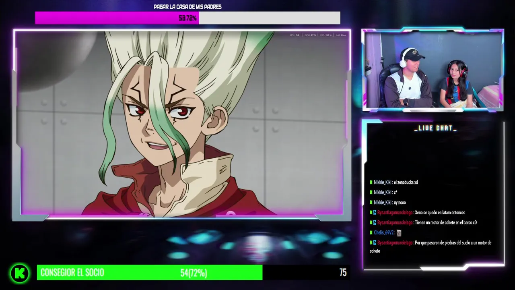This screenshot has width=515, height=290.
Task: Click message 'Xeno se quedo en latam entonces'
Action: [x=440, y=213]
